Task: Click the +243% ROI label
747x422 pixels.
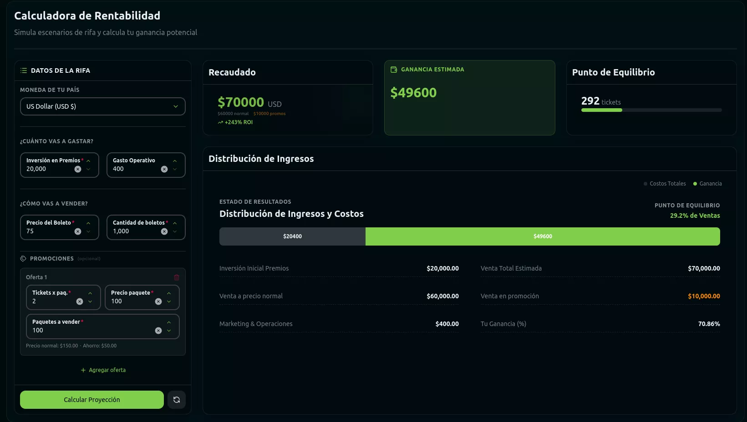Action: pyautogui.click(x=239, y=122)
